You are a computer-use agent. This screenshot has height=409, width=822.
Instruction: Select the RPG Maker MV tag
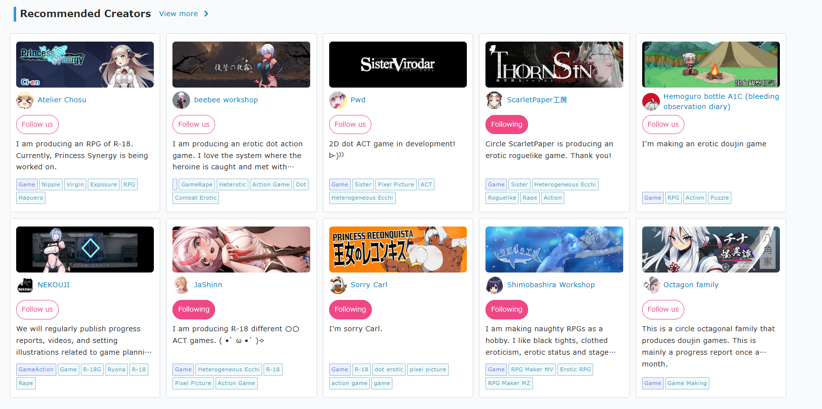click(x=532, y=369)
